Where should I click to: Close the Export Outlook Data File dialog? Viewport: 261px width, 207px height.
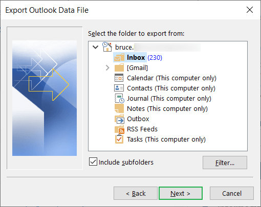tap(250, 10)
